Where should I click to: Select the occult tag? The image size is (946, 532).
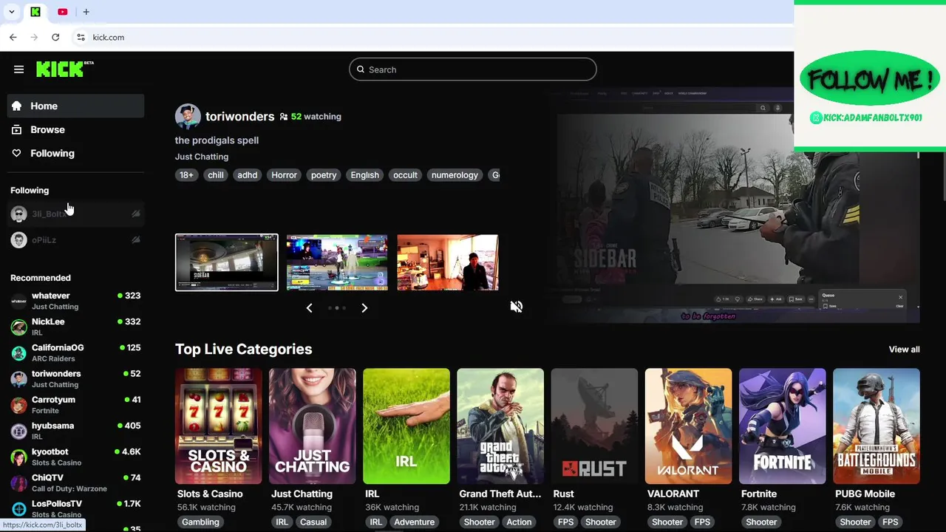pos(405,175)
